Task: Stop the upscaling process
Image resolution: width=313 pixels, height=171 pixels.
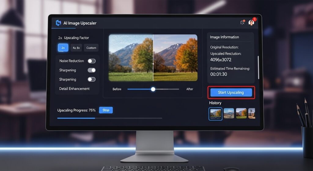Action: (x=106, y=110)
